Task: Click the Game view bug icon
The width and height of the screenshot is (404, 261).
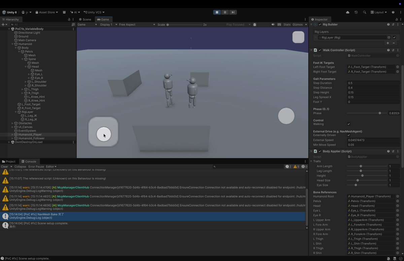Action: tap(255, 25)
